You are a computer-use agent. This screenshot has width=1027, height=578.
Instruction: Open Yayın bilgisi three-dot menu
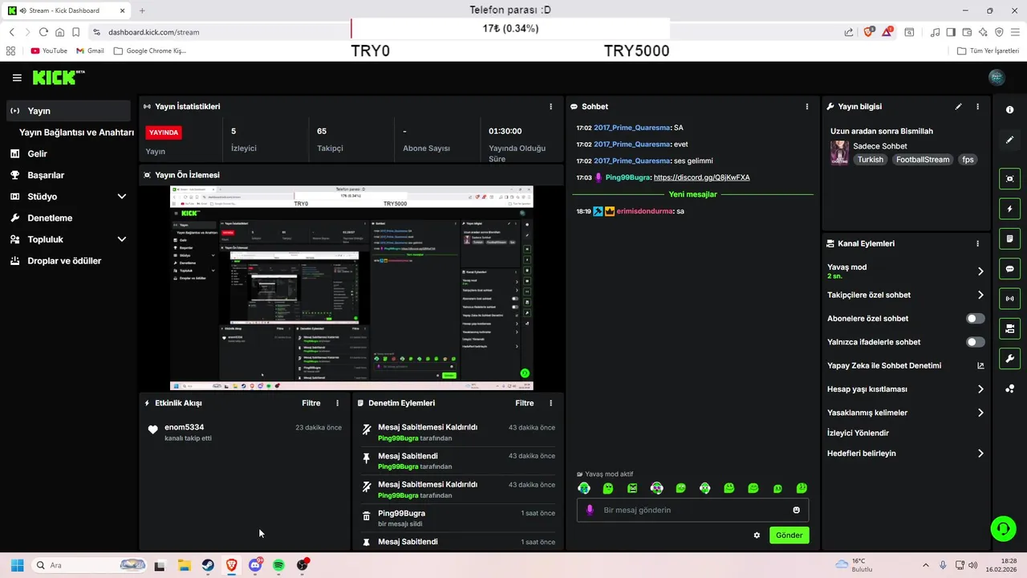coord(977,106)
